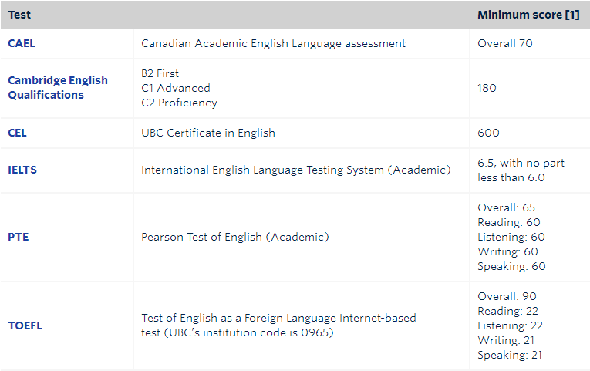Click the PTE Overall: 65 score line

pos(506,207)
